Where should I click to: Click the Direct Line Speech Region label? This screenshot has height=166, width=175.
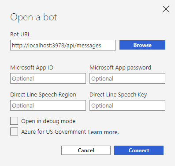click(x=43, y=95)
